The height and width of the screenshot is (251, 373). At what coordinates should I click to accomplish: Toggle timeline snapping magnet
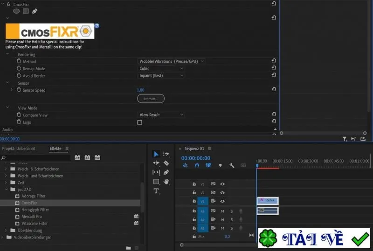click(197, 165)
